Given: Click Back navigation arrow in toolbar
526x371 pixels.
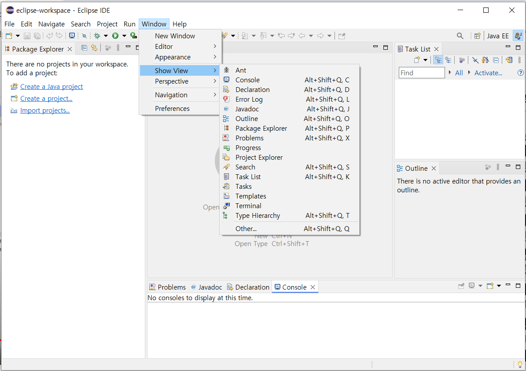Looking at the screenshot, I should click(302, 36).
